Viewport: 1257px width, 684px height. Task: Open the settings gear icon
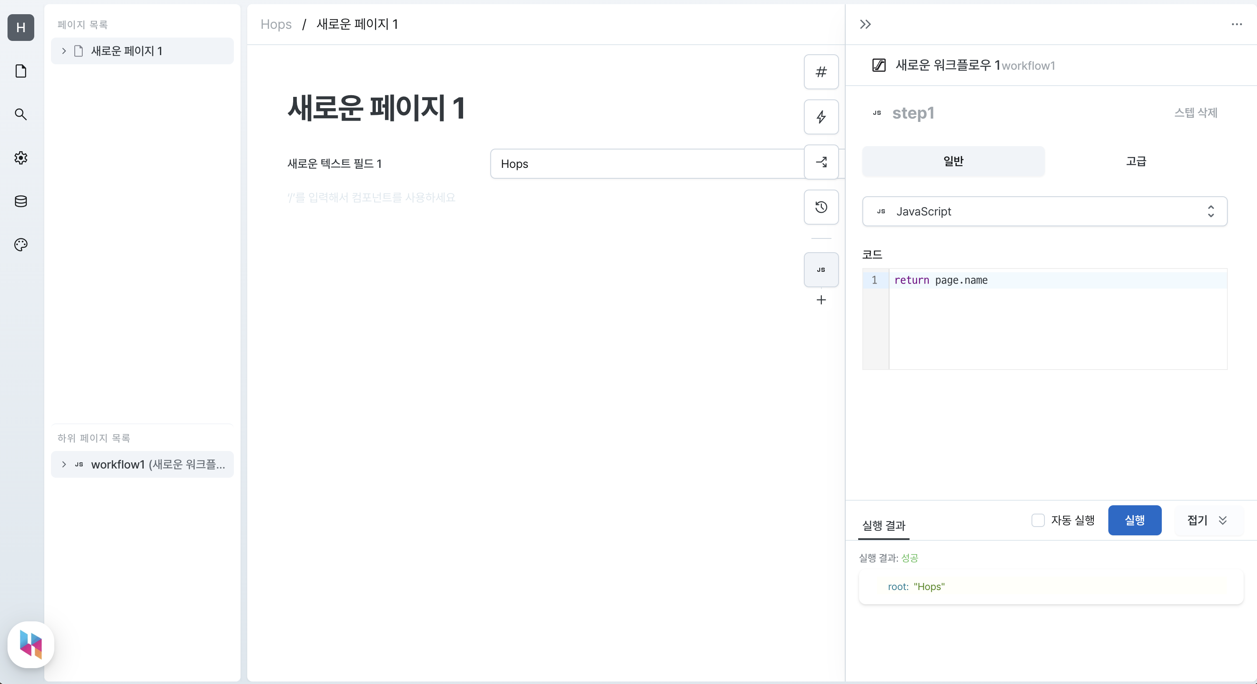click(21, 157)
